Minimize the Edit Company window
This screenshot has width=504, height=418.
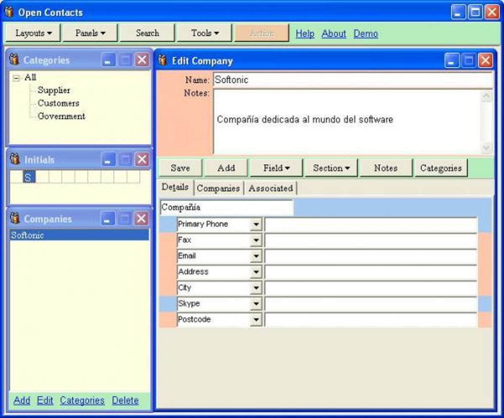452,61
